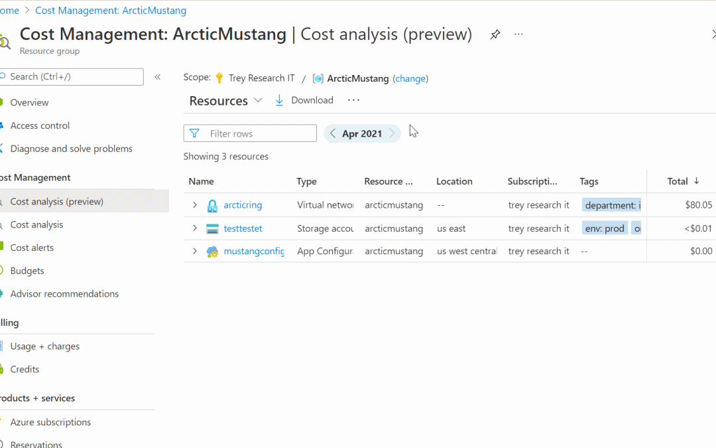
Task: Open the Resources view dropdown
Action: (x=225, y=101)
